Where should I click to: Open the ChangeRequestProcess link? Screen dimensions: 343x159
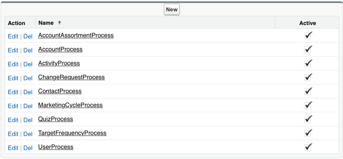coord(71,77)
